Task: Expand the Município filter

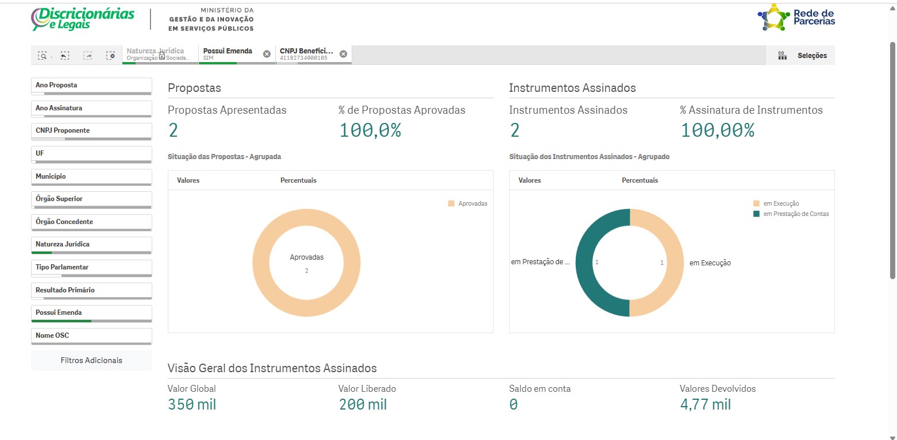Action: coord(91,176)
